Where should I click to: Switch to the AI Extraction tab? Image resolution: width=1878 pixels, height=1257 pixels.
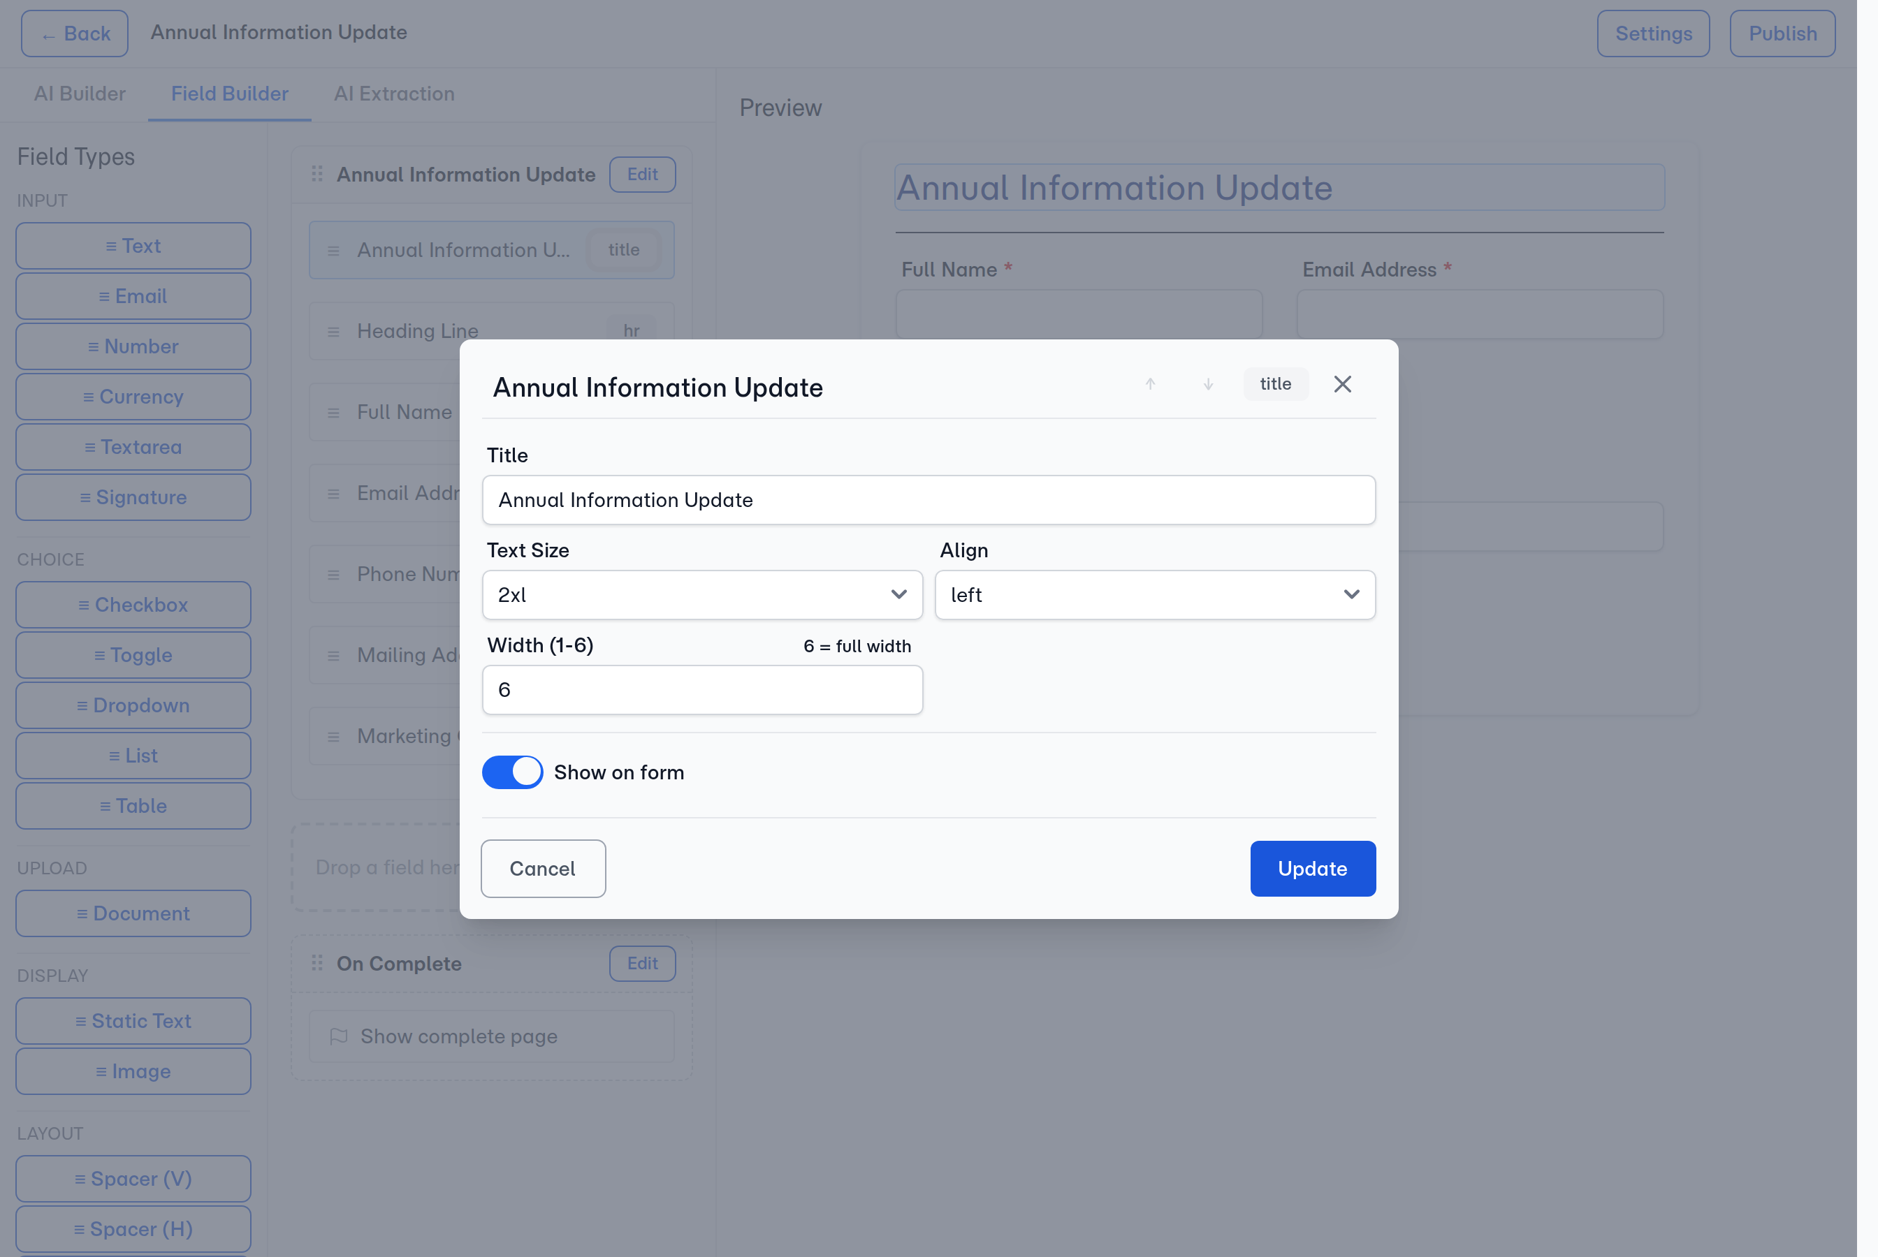[x=394, y=94]
